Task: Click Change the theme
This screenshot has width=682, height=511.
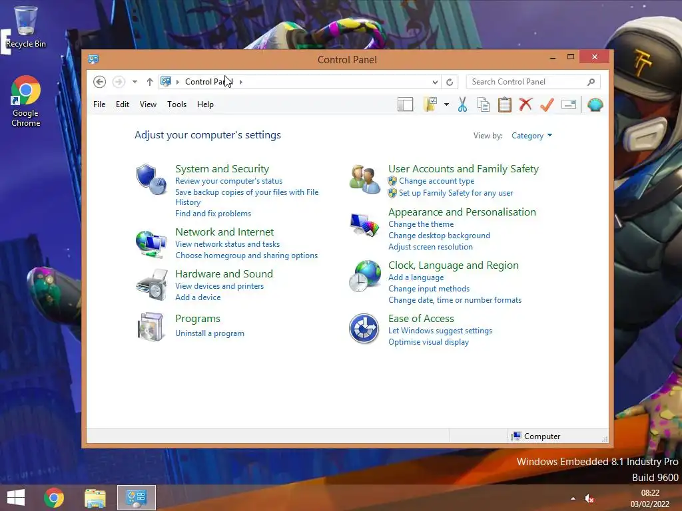Action: (x=421, y=224)
